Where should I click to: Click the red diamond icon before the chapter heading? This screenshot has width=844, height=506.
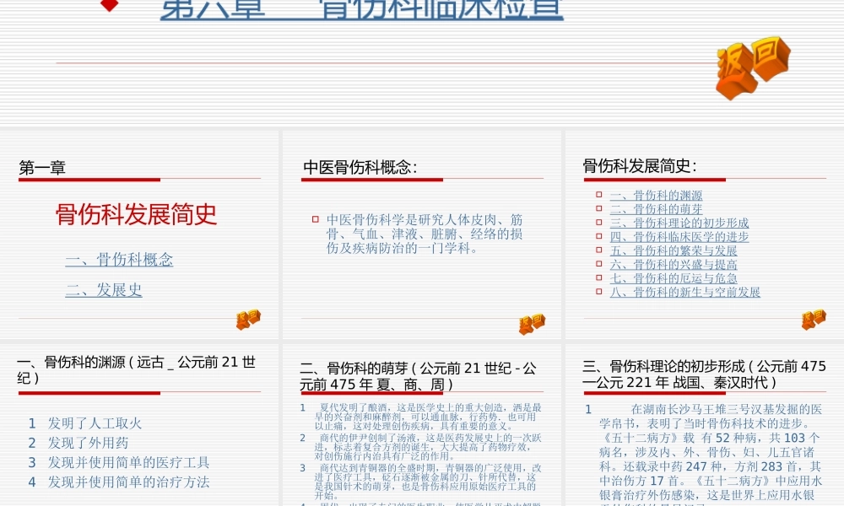(x=109, y=7)
